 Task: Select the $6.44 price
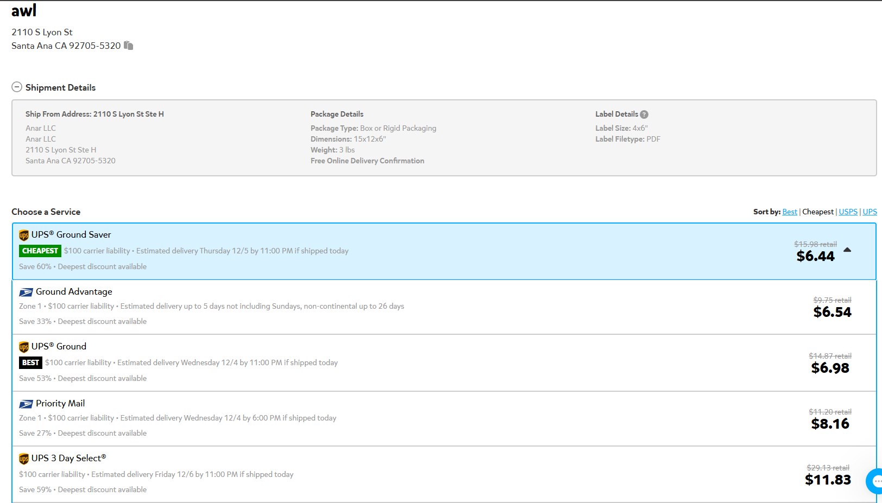tap(815, 256)
